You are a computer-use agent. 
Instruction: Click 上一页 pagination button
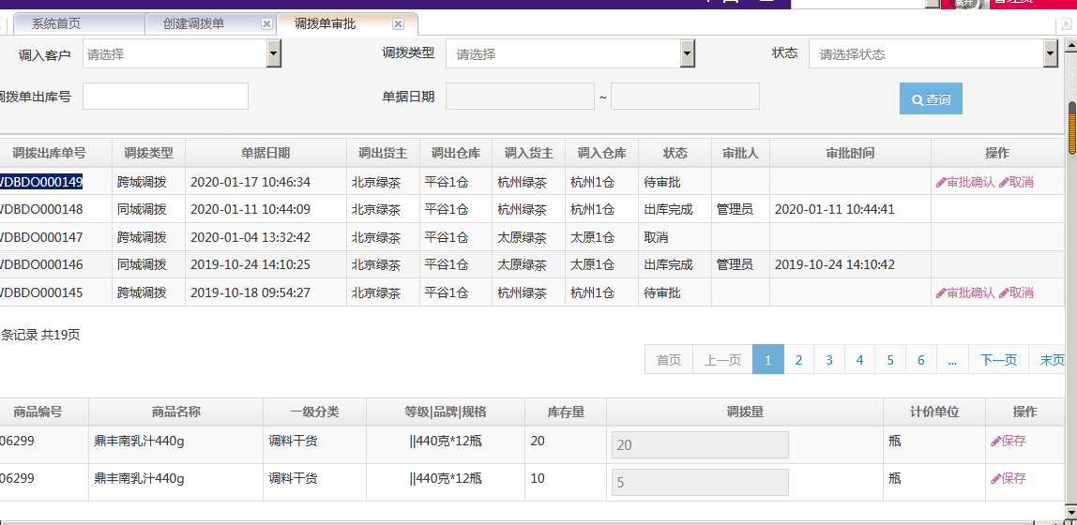pyautogui.click(x=722, y=360)
